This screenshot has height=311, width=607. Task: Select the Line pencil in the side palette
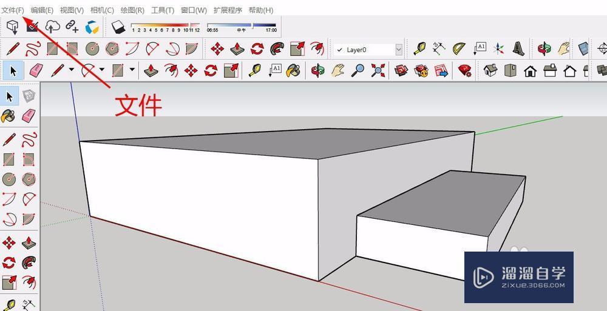coord(9,139)
